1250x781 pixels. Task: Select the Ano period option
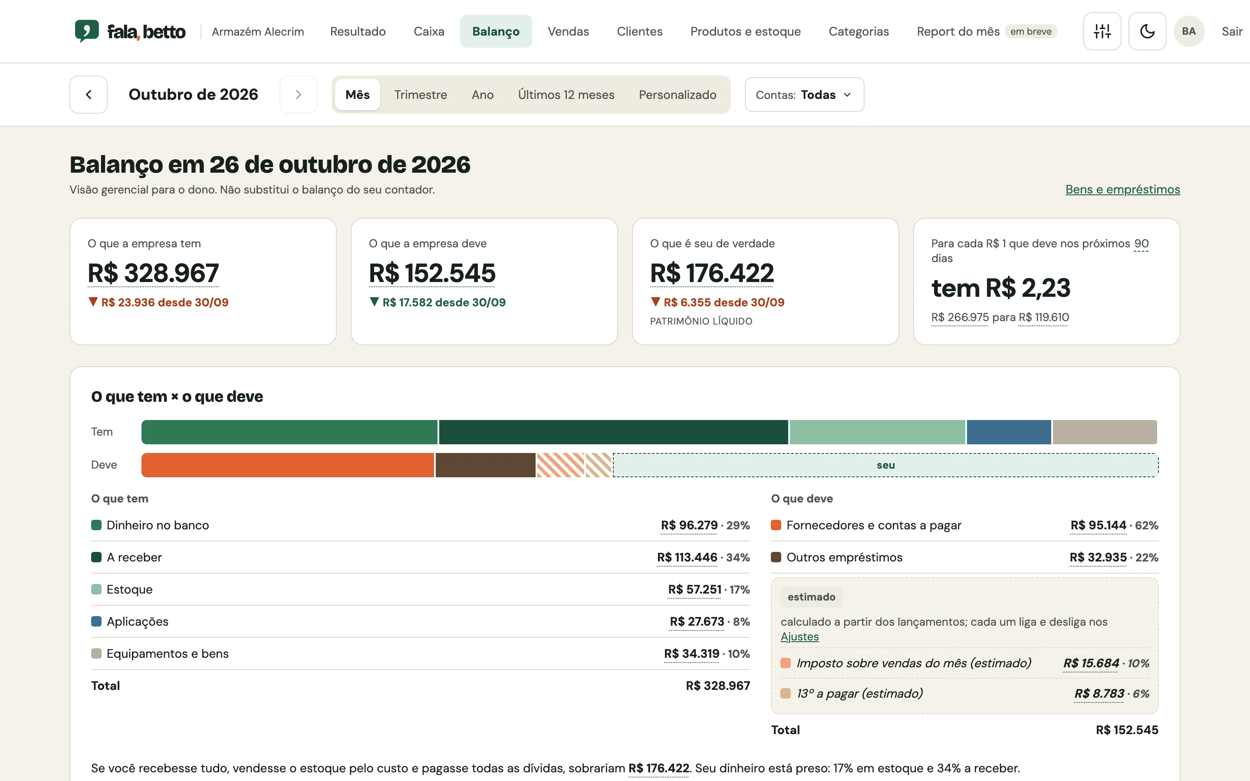[483, 95]
